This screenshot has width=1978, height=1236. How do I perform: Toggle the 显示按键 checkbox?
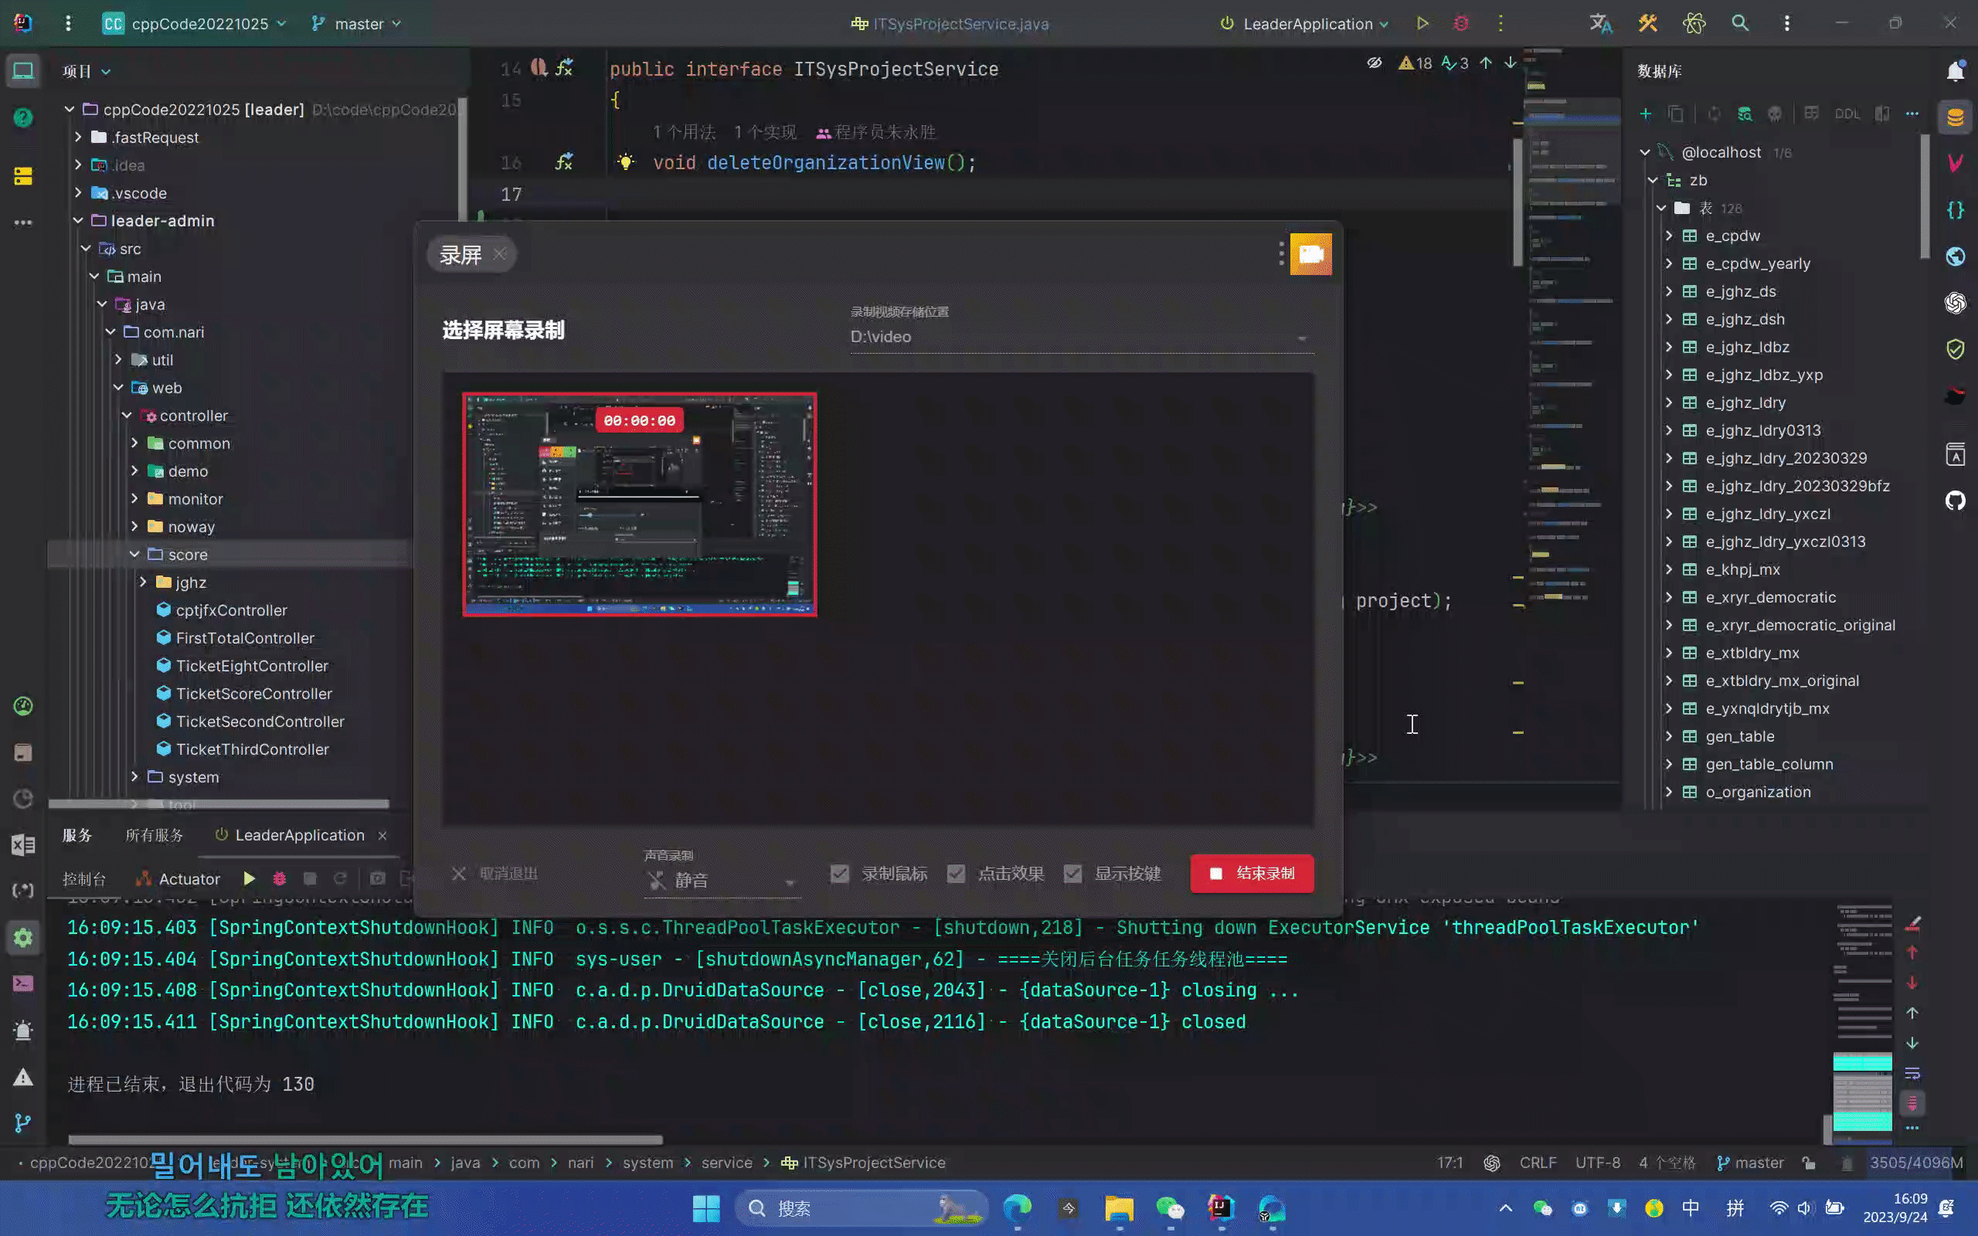(x=1073, y=874)
